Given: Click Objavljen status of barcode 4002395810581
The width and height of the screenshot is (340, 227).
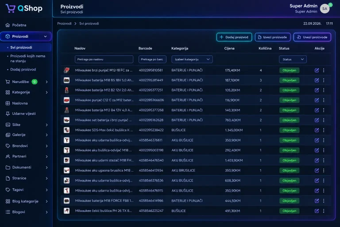Looking at the screenshot, I should (x=289, y=70).
